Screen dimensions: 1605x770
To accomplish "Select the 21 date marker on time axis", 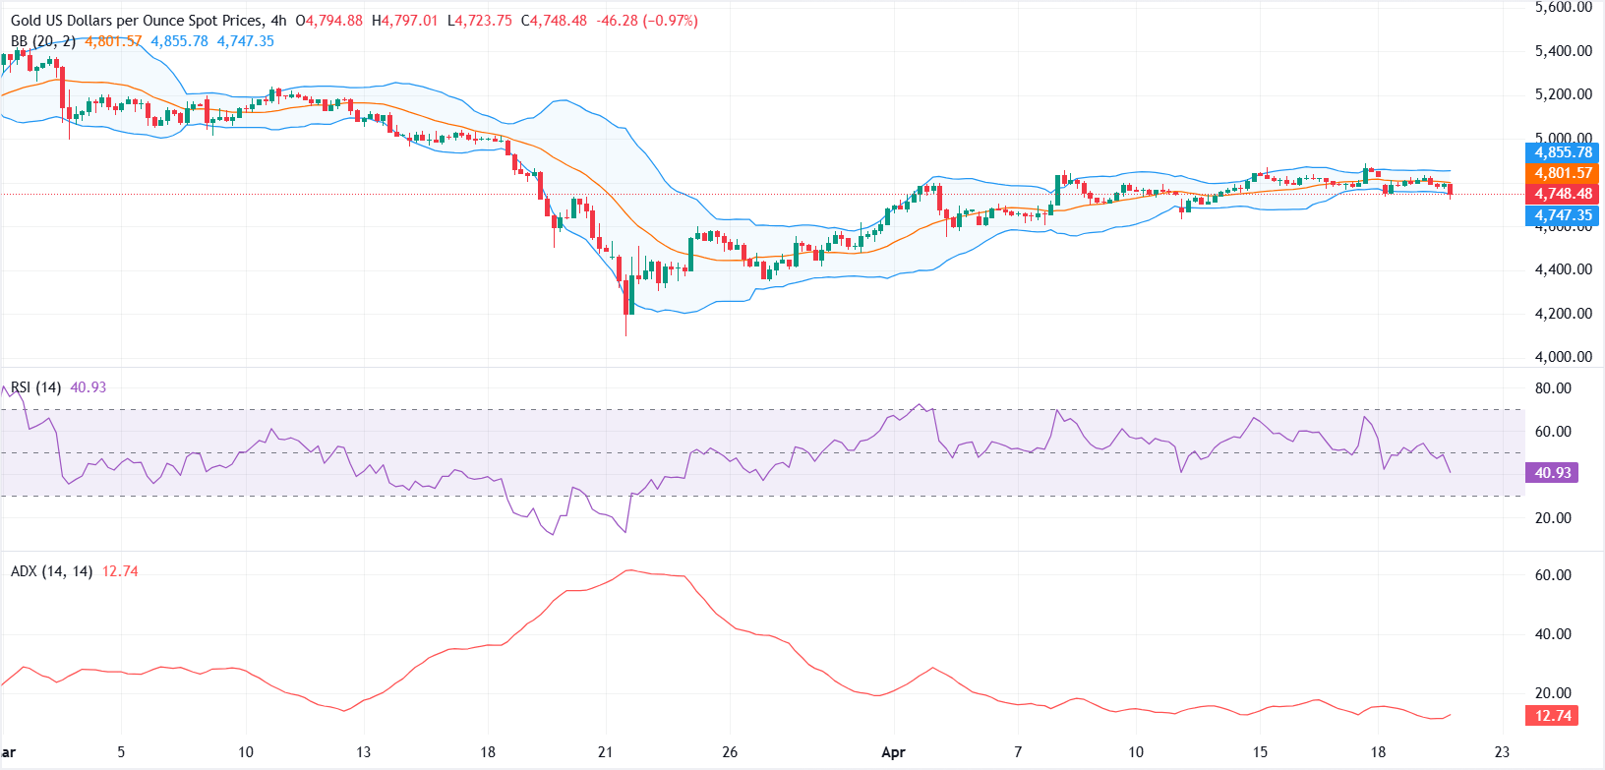I will point(605,752).
